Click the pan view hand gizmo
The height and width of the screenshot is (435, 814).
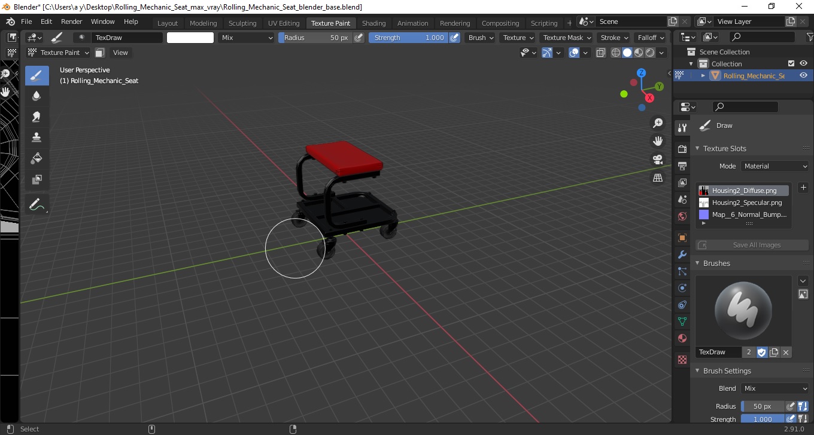[x=658, y=141]
